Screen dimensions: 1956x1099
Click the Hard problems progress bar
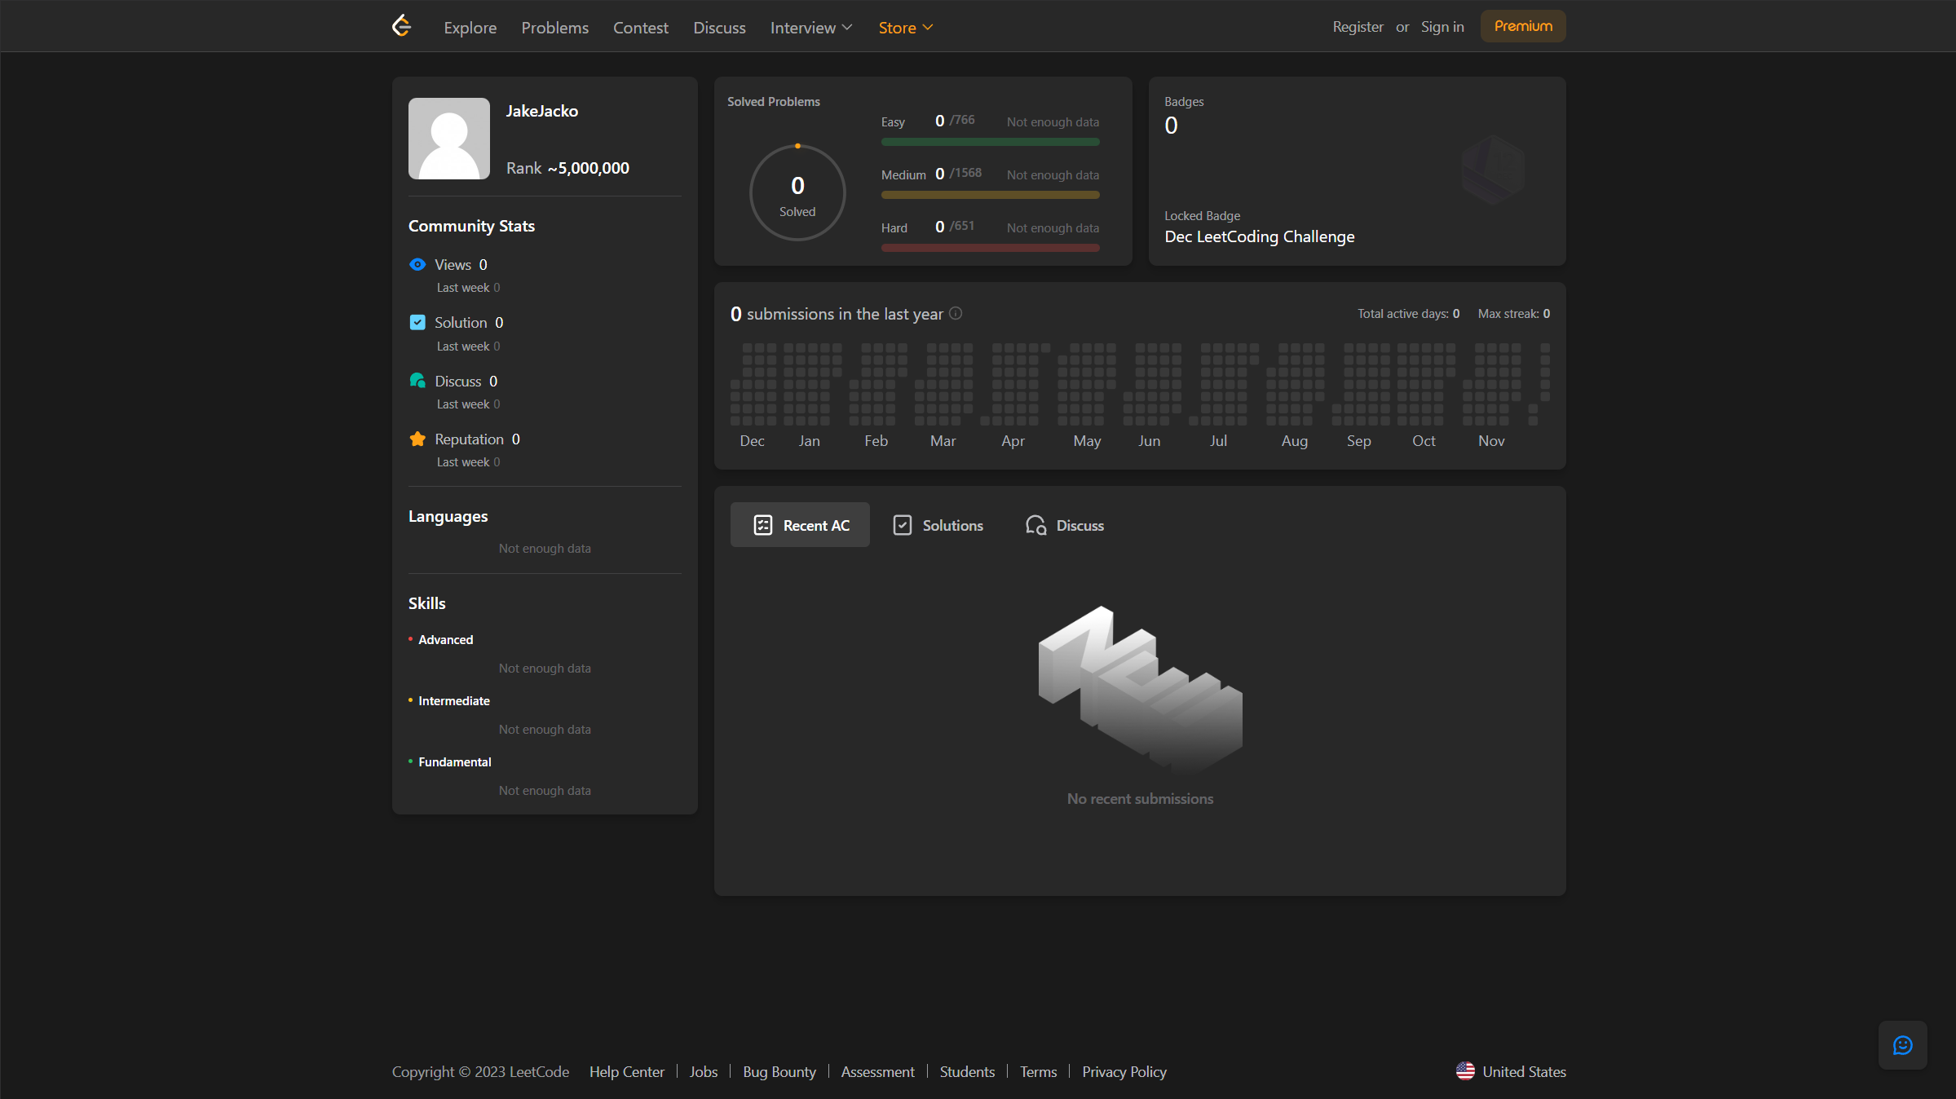(991, 248)
